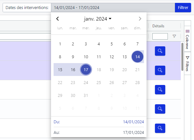Click the Détails column filter text box
194x140 pixels.
coord(160,36)
